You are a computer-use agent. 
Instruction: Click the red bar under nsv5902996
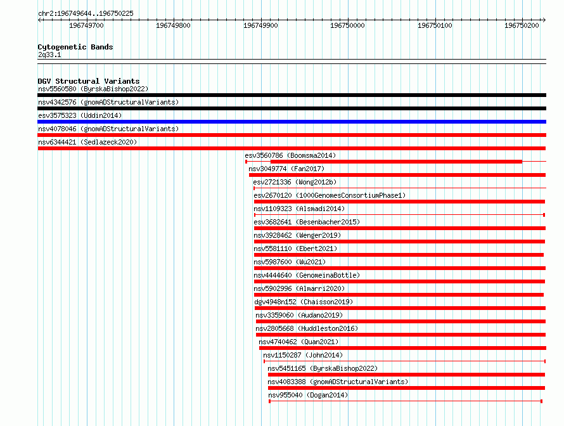399,295
